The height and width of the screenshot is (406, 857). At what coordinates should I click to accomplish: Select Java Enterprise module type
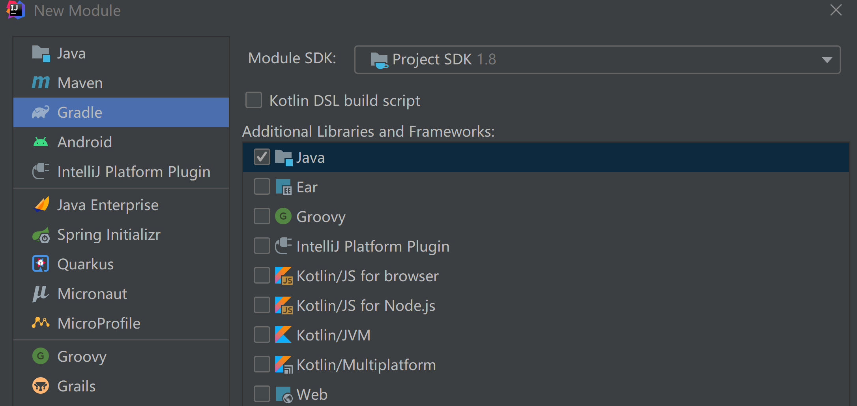(x=121, y=205)
